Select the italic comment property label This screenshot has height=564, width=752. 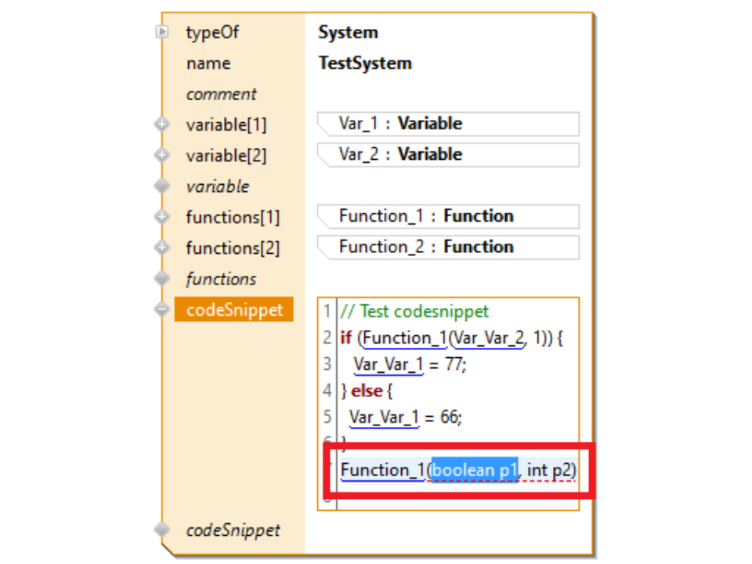(221, 94)
